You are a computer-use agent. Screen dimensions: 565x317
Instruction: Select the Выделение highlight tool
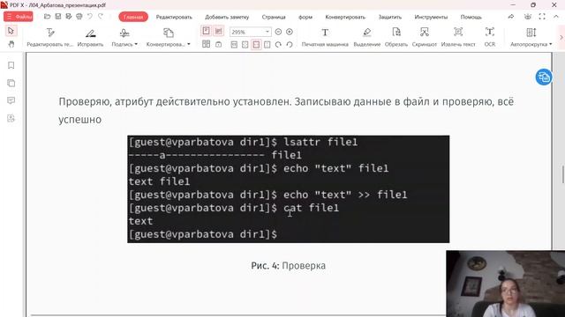(x=367, y=37)
